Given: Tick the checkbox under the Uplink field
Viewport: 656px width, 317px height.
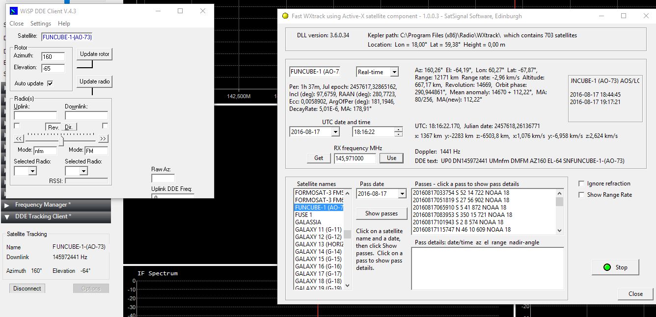Looking at the screenshot, I should click(x=17, y=126).
